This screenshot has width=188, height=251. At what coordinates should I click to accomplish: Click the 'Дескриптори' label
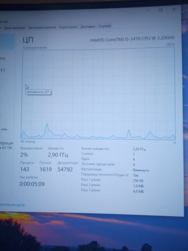click(x=68, y=163)
